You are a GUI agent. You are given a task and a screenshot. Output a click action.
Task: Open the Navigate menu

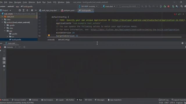tap(17, 2)
